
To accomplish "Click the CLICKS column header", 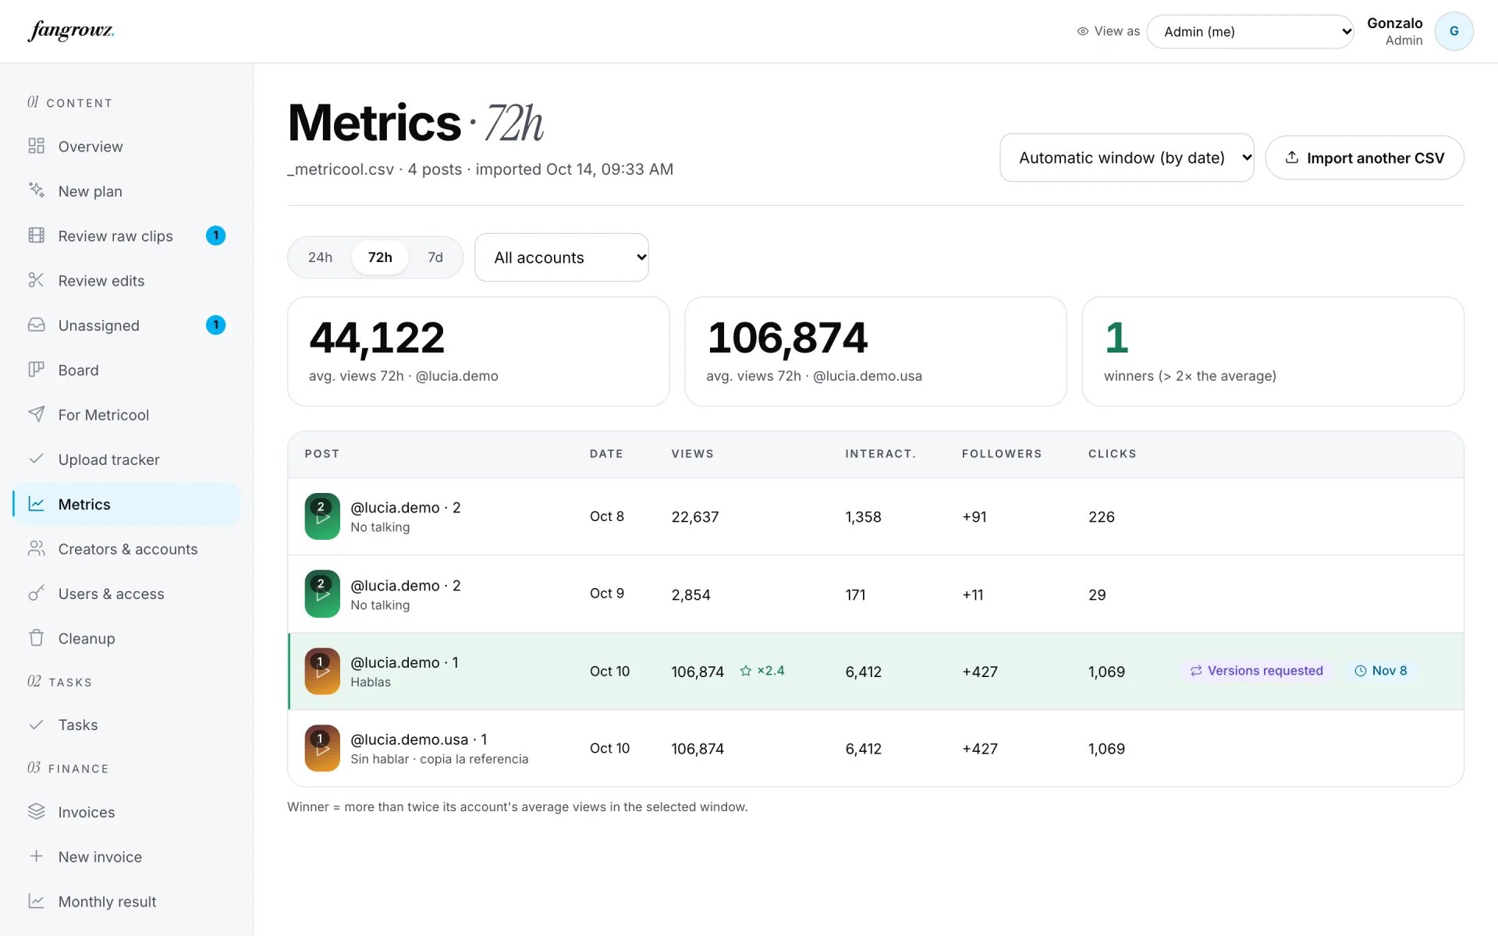I will click(1113, 454).
